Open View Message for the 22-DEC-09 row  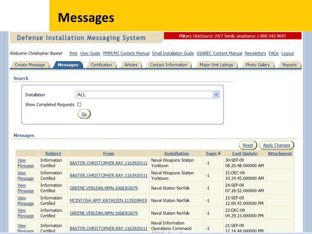pyautogui.click(x=26, y=213)
